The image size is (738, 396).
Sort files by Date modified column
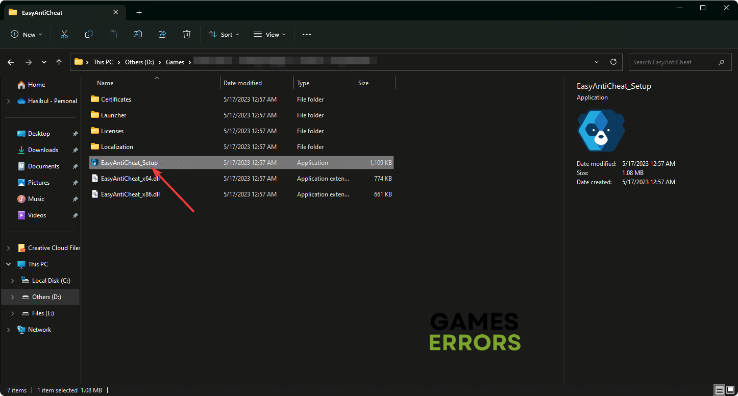click(x=243, y=83)
